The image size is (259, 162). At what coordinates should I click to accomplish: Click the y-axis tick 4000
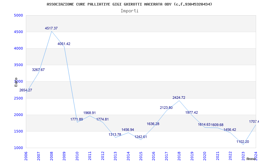tap(18, 48)
